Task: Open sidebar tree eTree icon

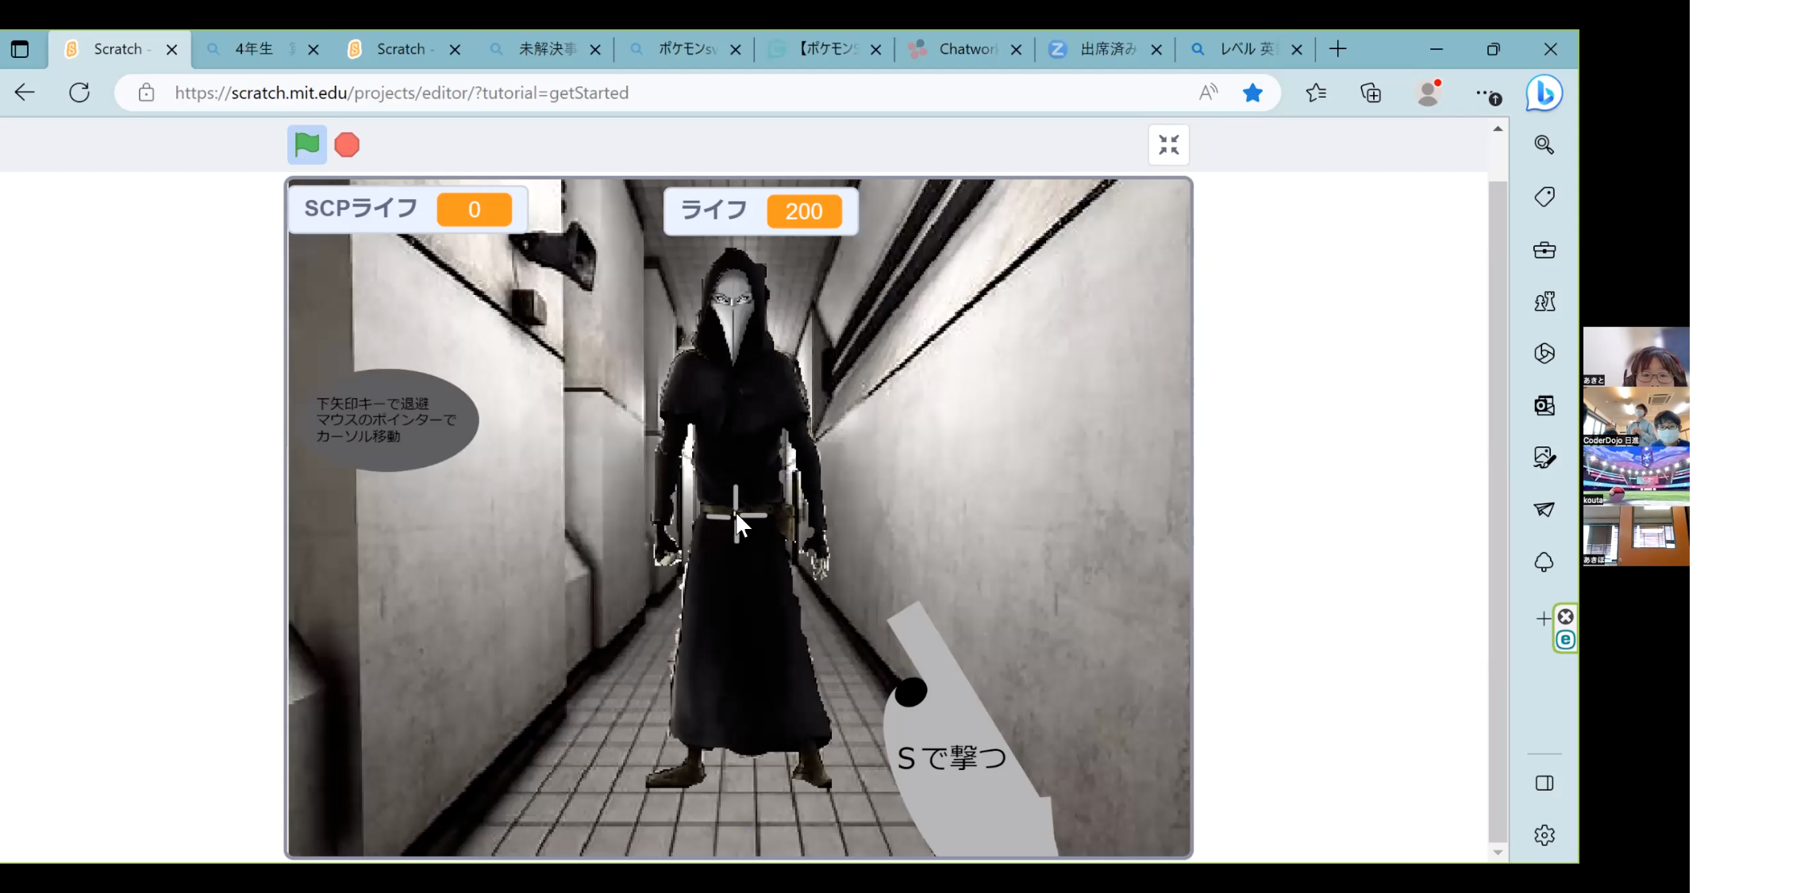Action: [x=1544, y=562]
